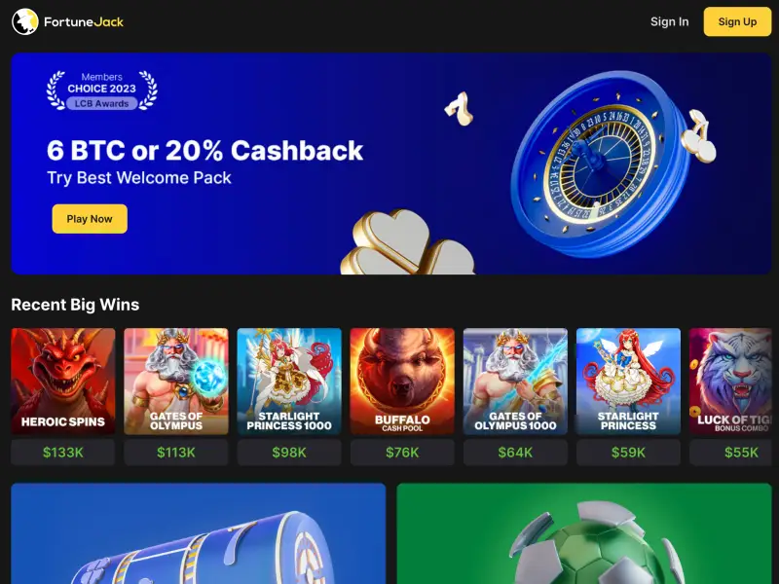Open the Buffalo Cash Pool game tile
779x584 pixels.
[x=402, y=382]
